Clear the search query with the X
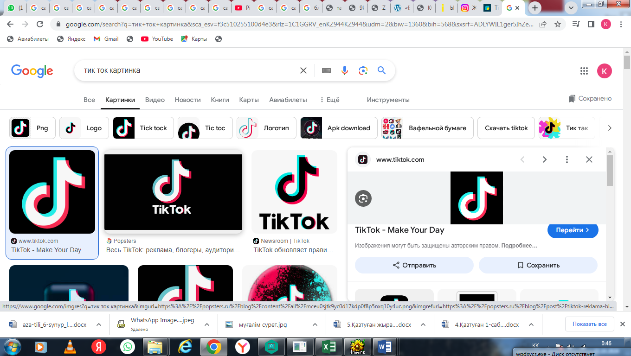Screen dimensions: 631x356 pyautogui.click(x=303, y=70)
